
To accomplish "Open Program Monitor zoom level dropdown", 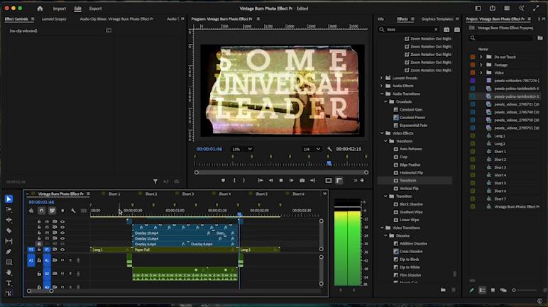I will [x=242, y=149].
